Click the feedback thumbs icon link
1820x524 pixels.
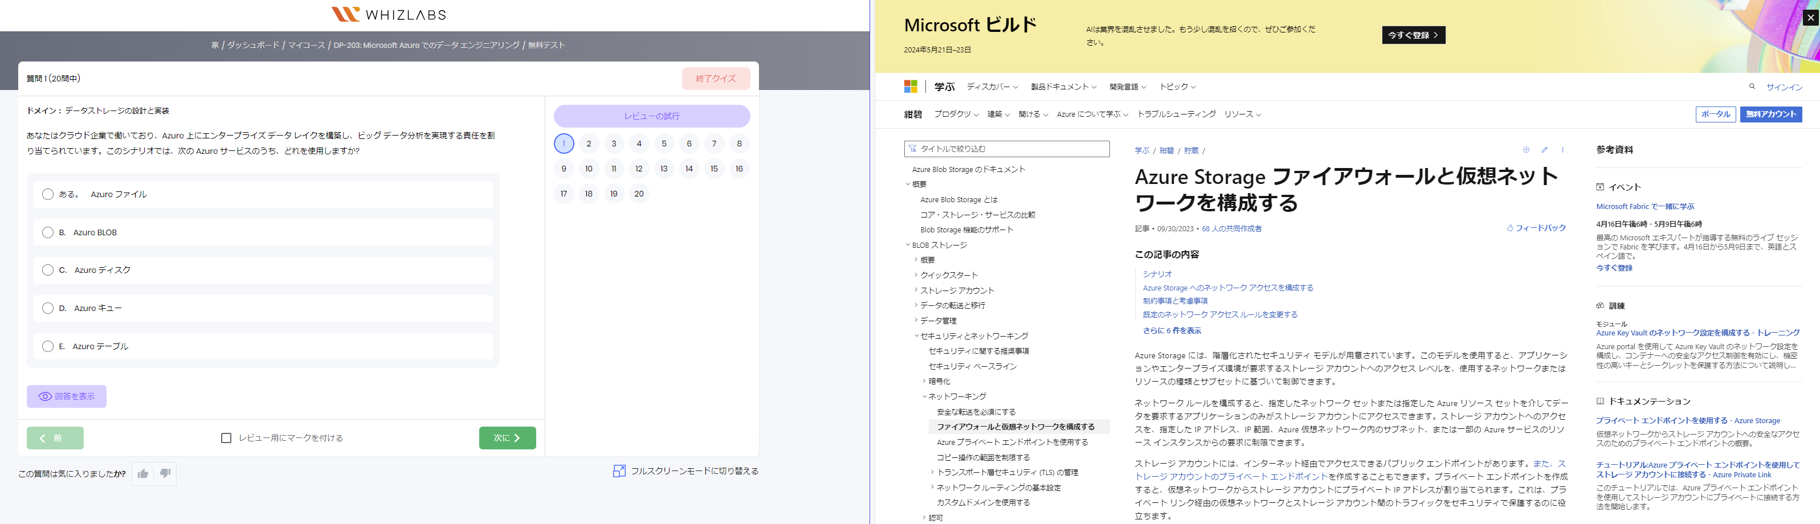coord(1537,228)
